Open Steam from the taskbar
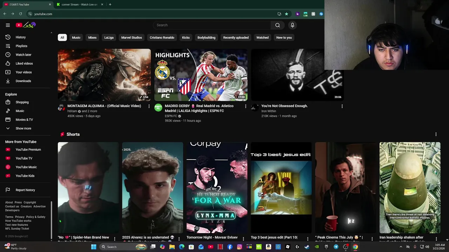This screenshot has width=449, height=252. [307, 247]
